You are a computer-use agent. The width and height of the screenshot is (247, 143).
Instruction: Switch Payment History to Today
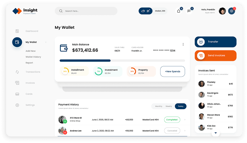tap(181, 106)
